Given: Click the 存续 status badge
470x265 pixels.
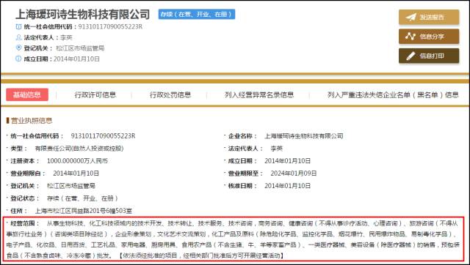Looking at the screenshot, I should coord(197,14).
